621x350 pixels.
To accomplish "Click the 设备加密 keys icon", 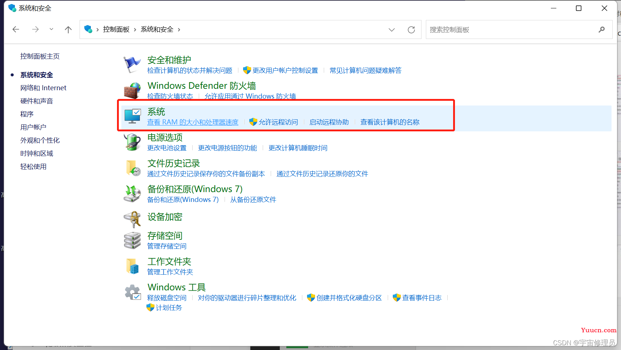I will point(132,219).
